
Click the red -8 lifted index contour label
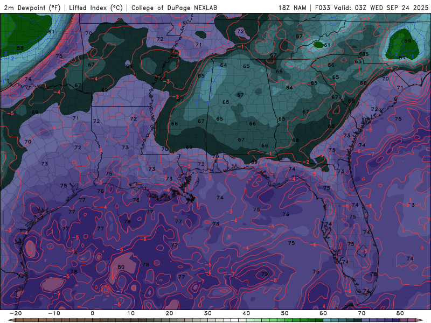(x=274, y=280)
